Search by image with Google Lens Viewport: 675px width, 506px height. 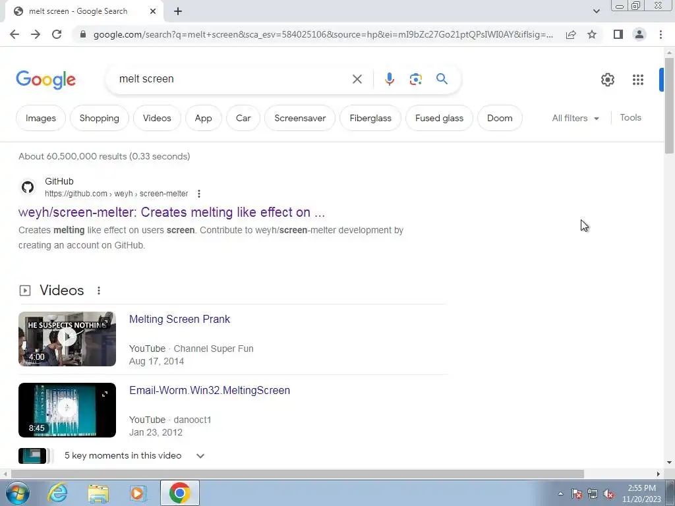pyautogui.click(x=415, y=79)
